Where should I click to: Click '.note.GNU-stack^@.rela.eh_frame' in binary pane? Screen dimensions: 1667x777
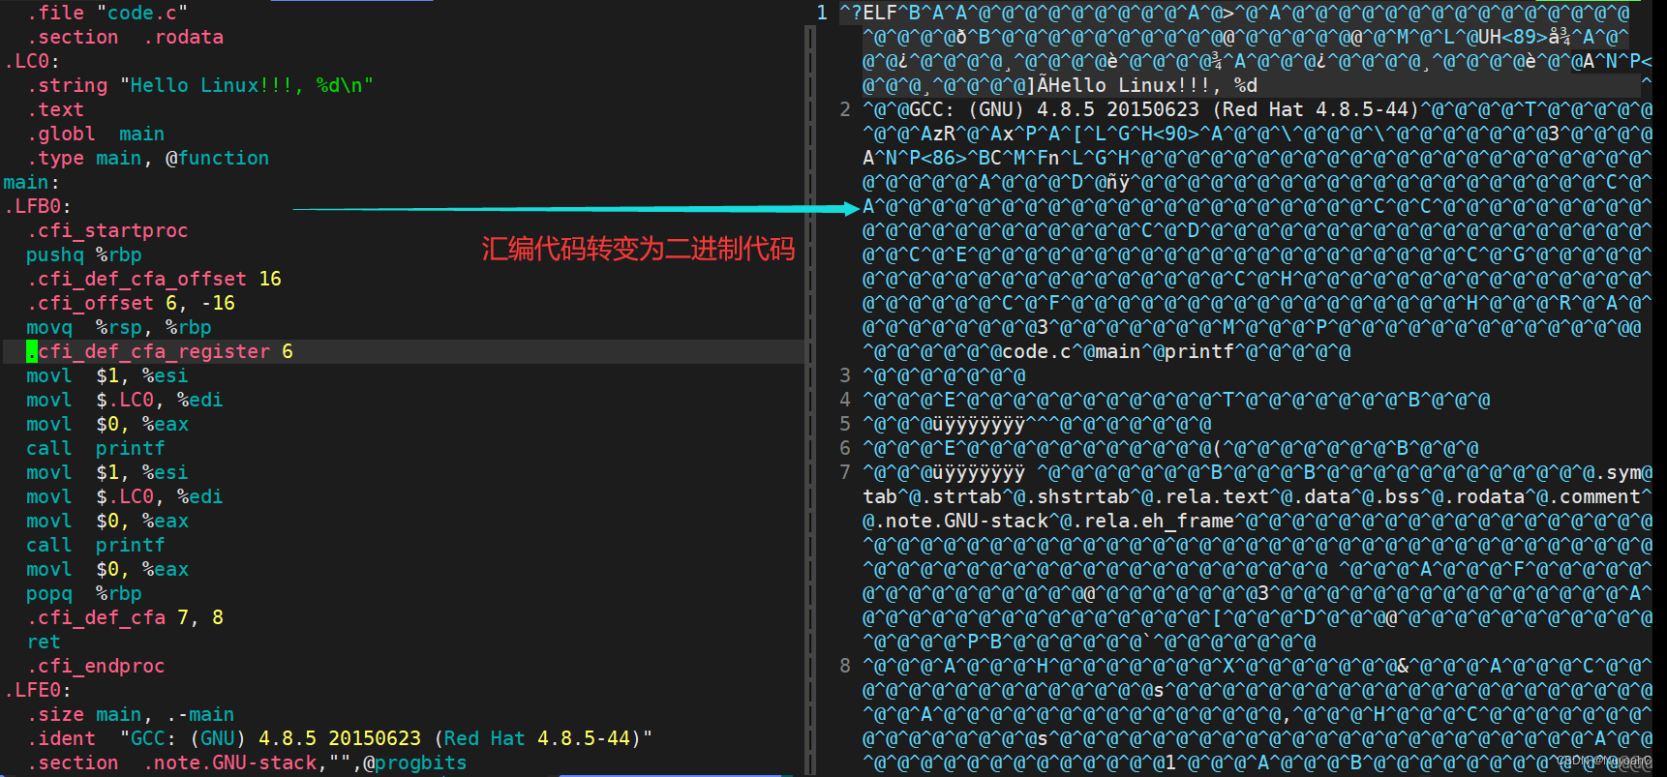pos(1054,521)
